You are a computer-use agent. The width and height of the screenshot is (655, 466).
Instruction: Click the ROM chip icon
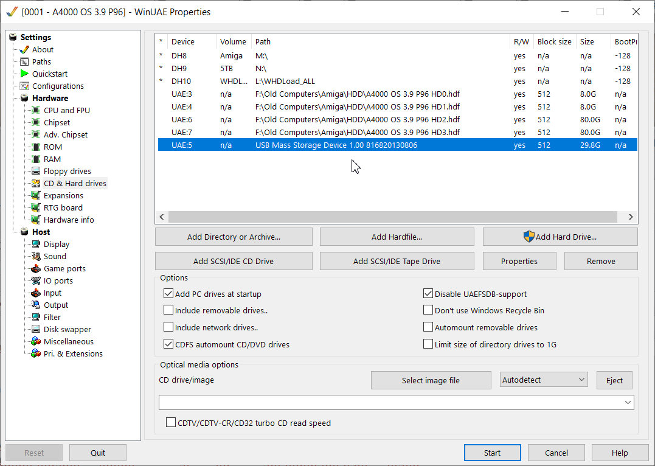coord(36,147)
